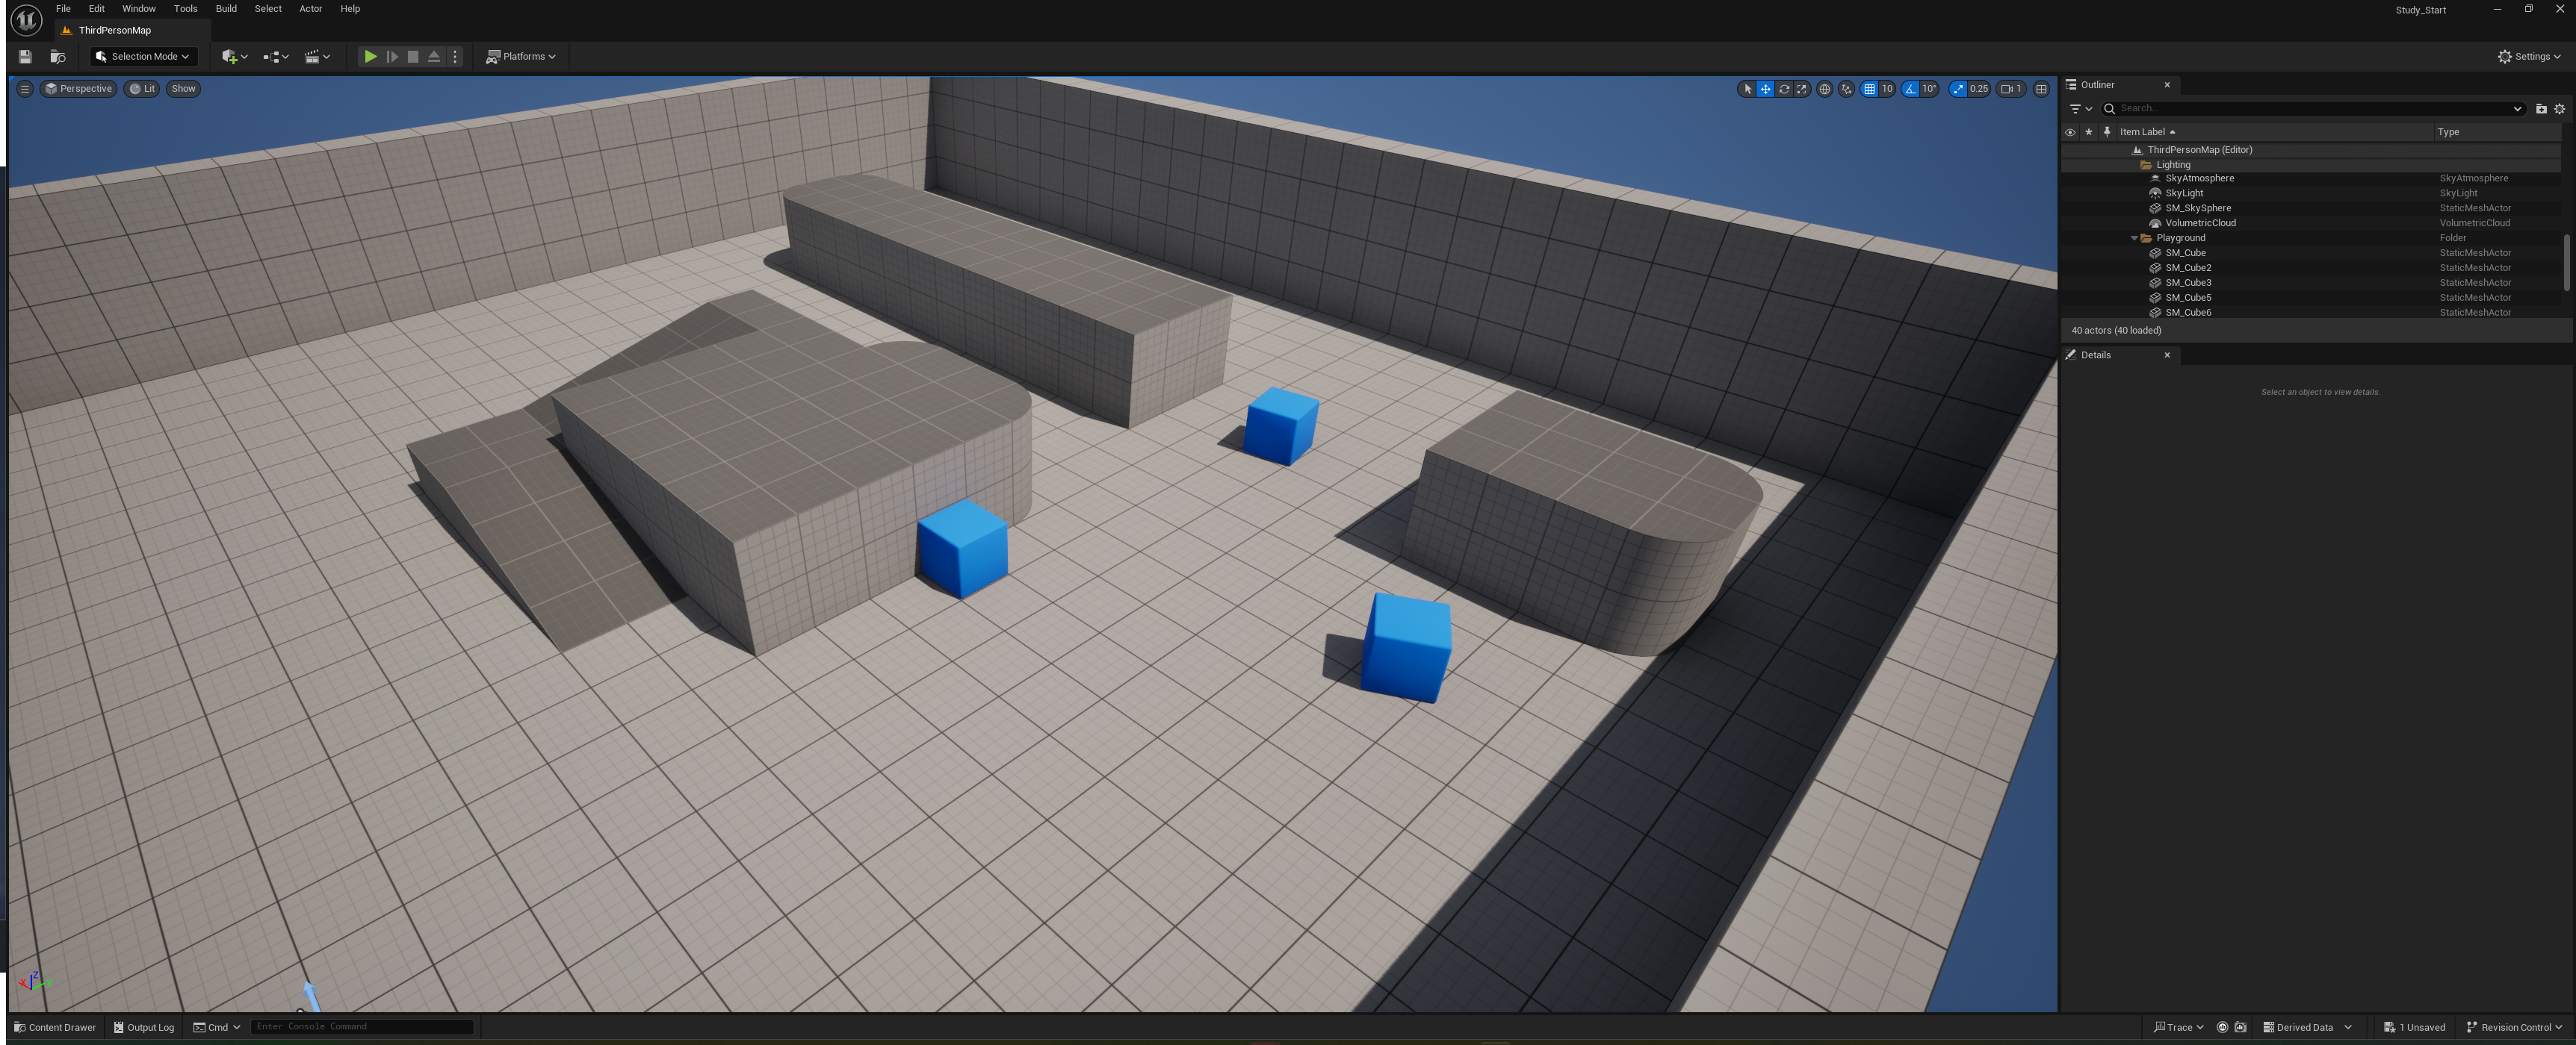Open the grid snap value 10
Image resolution: width=2576 pixels, height=1045 pixels.
tap(1887, 89)
